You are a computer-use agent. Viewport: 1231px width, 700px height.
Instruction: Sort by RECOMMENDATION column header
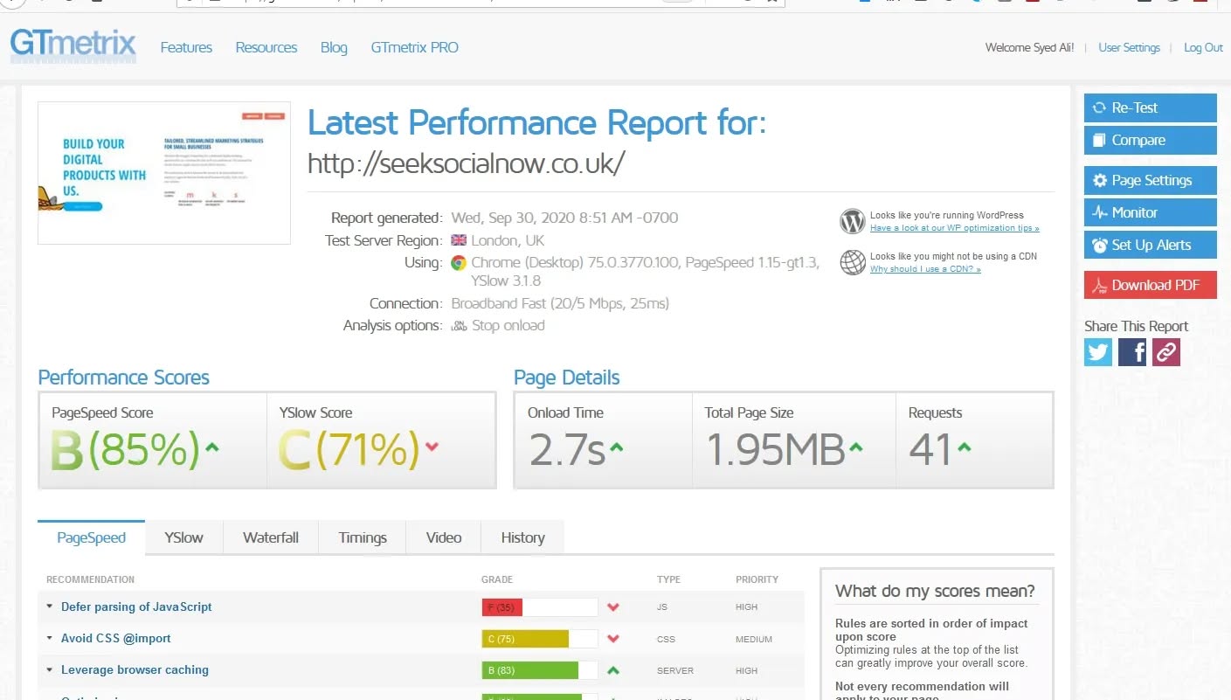pos(90,579)
